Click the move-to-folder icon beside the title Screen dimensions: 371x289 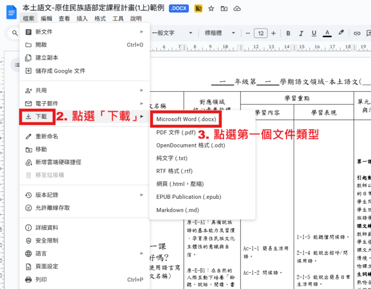coord(224,9)
